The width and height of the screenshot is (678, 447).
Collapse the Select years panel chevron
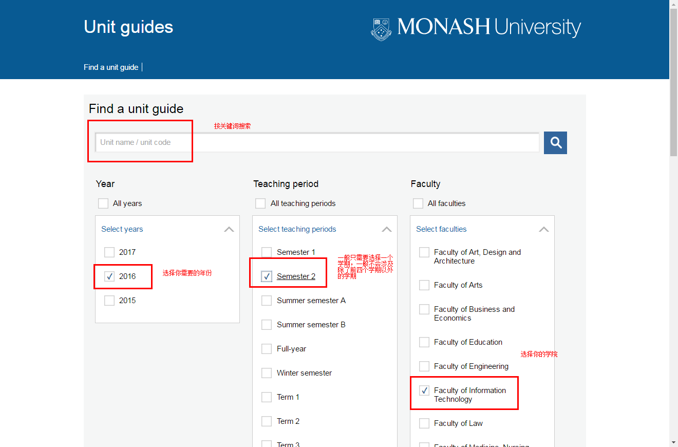pos(229,229)
